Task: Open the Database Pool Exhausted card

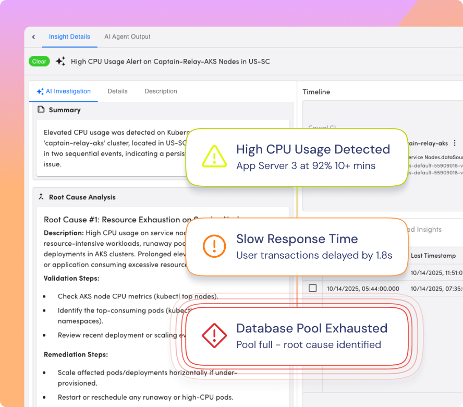Action: point(296,336)
